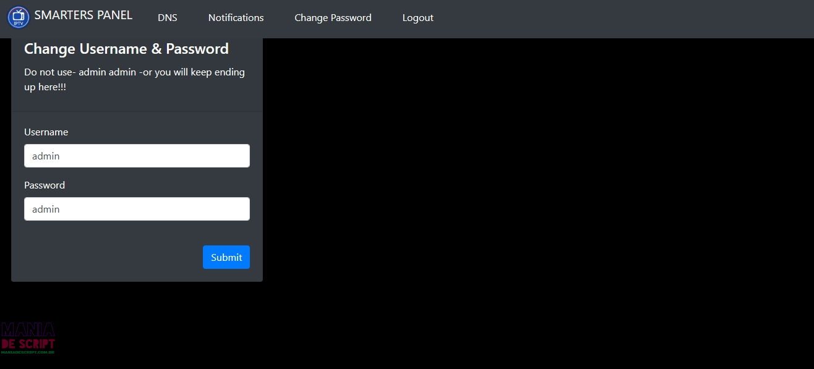Image resolution: width=814 pixels, height=369 pixels.
Task: Select Logout from the top navigation
Action: tap(418, 18)
